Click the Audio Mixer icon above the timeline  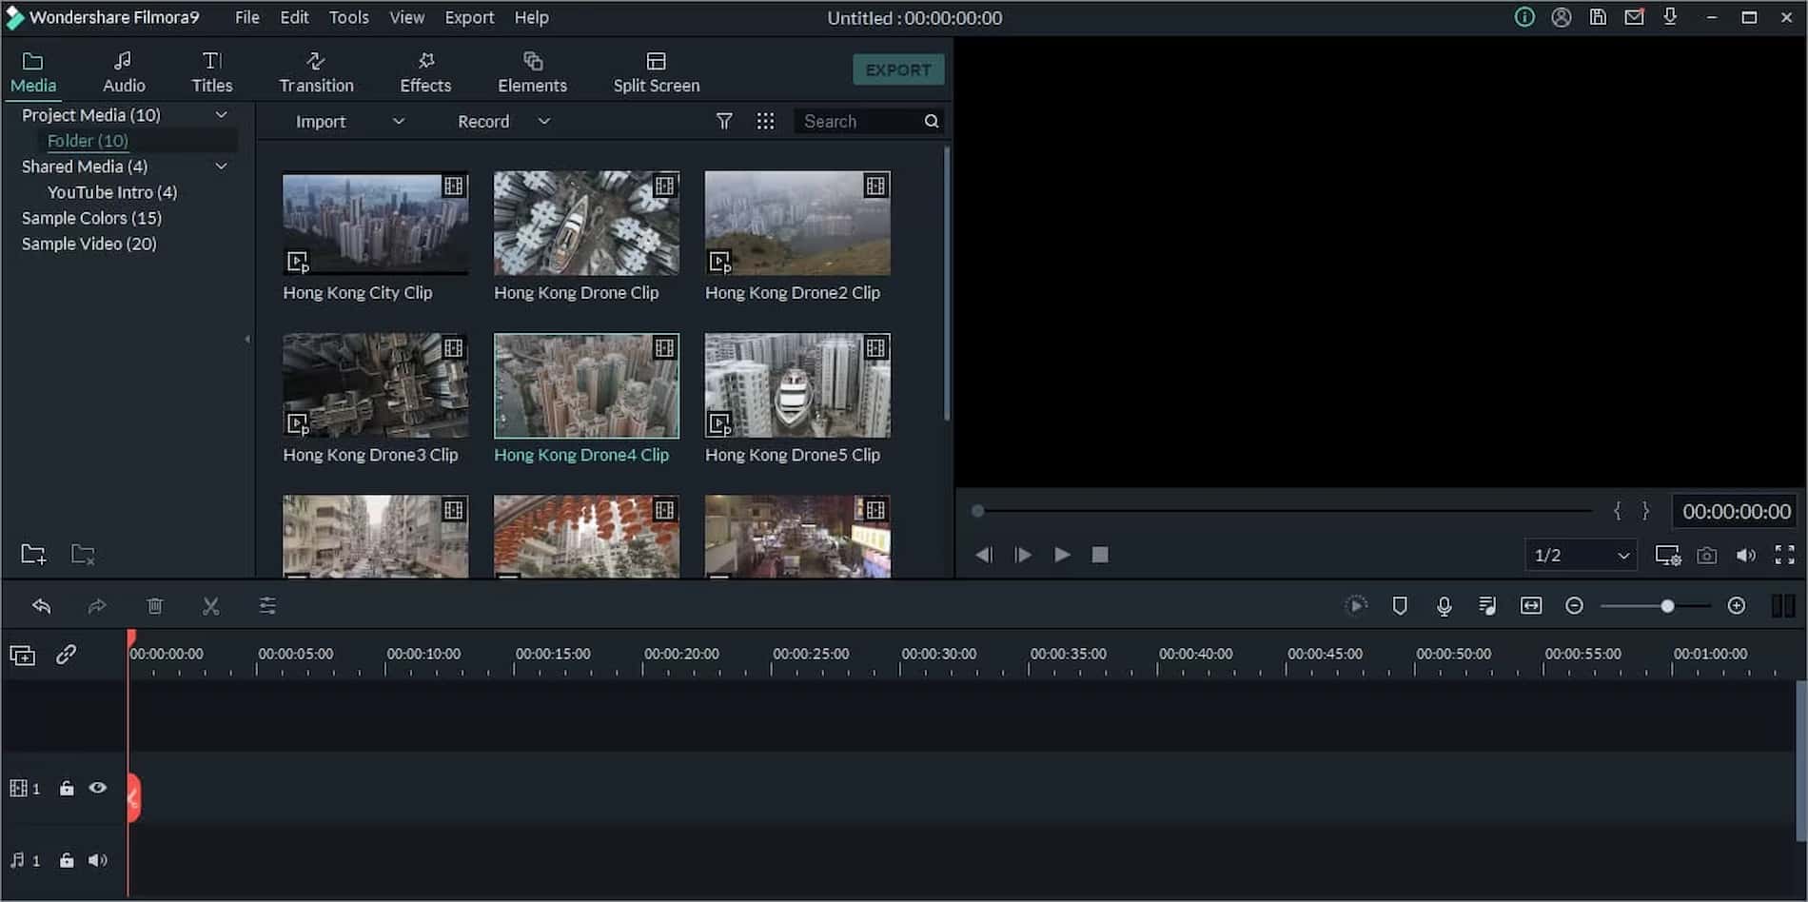pyautogui.click(x=1487, y=605)
